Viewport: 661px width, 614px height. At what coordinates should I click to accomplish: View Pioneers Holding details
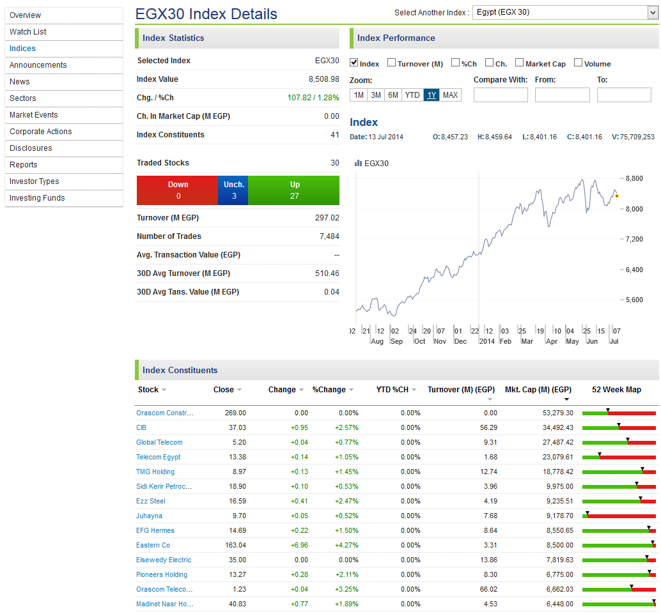click(x=162, y=575)
